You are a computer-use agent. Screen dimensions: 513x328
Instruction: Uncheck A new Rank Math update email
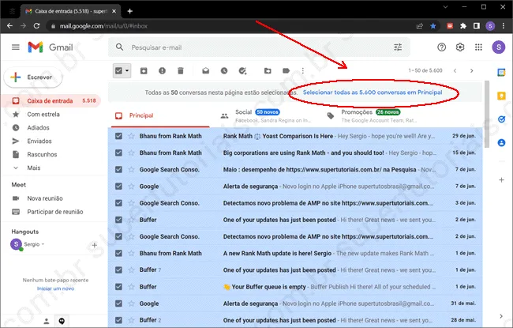pos(118,253)
